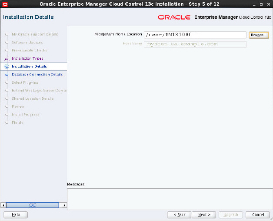Click the Database Connection Details step dot icon
Image resolution: width=273 pixels, height=221 pixels.
[x=7, y=75]
